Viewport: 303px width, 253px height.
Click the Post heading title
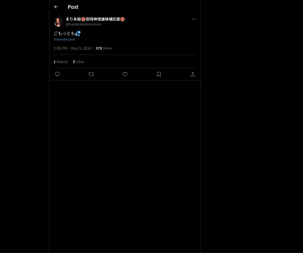point(73,7)
